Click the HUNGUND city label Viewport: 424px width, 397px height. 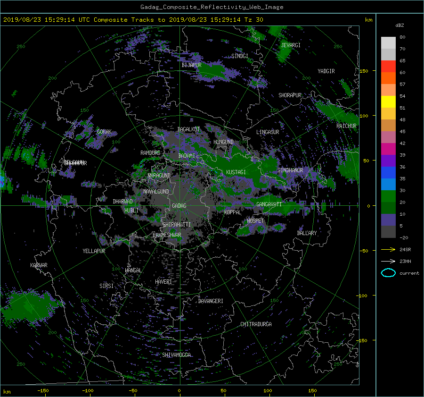click(223, 142)
